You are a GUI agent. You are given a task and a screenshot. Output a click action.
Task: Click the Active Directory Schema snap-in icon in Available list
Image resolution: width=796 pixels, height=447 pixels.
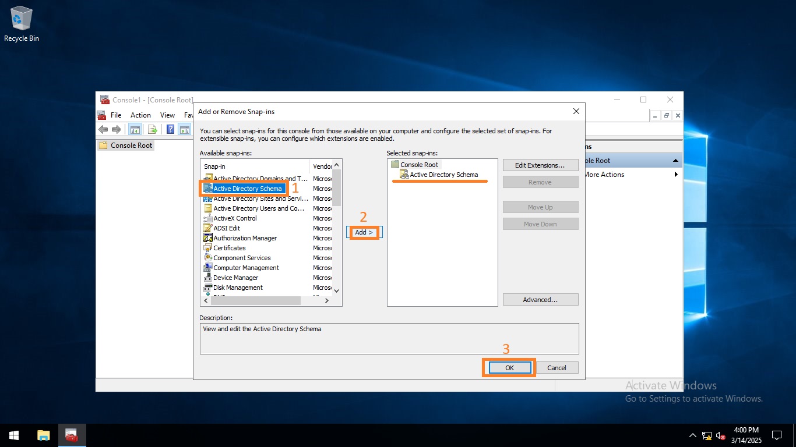tap(208, 189)
